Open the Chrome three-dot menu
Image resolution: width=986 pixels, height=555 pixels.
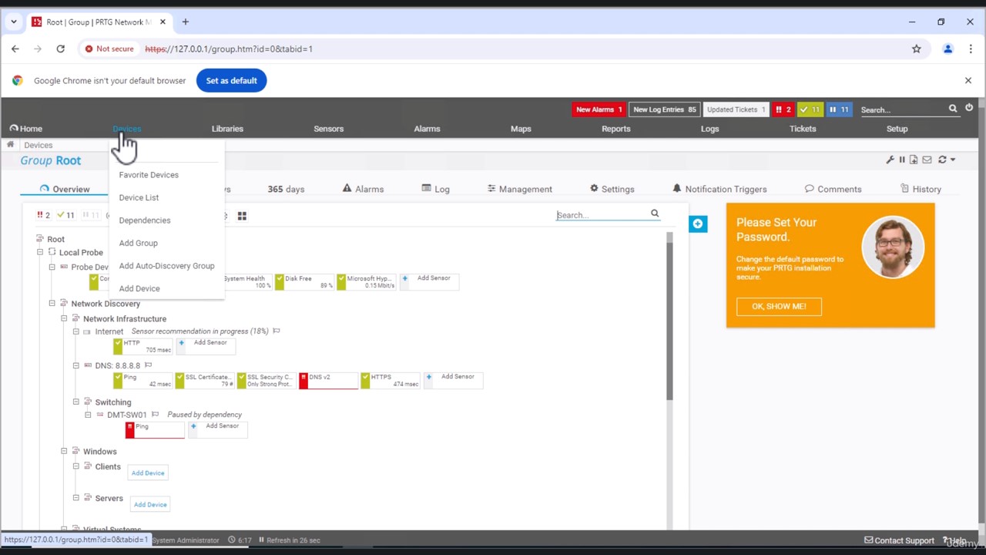click(x=970, y=49)
